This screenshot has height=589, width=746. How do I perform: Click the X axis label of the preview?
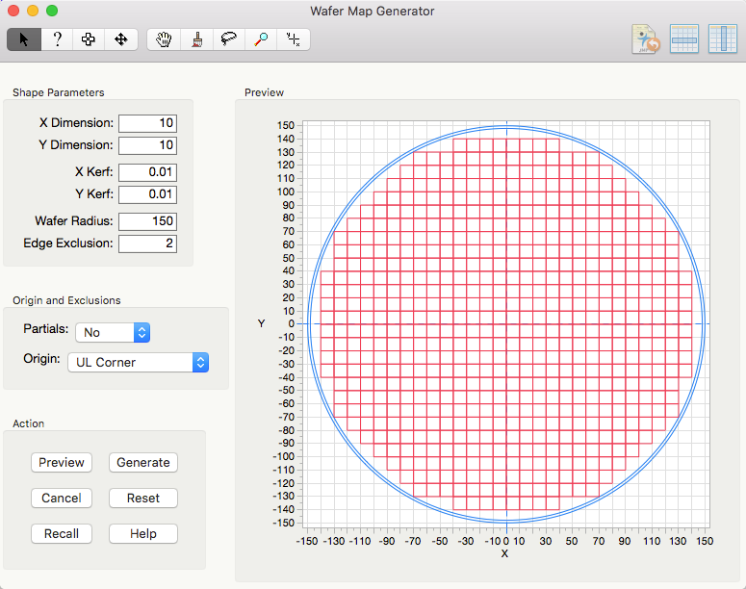pos(504,553)
